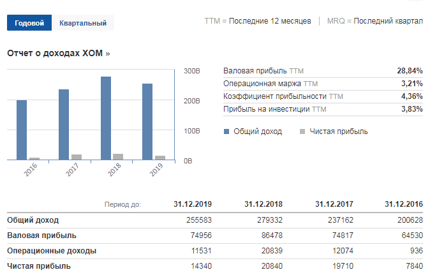Click the 100B axis value
The image size is (430, 277).
point(191,131)
